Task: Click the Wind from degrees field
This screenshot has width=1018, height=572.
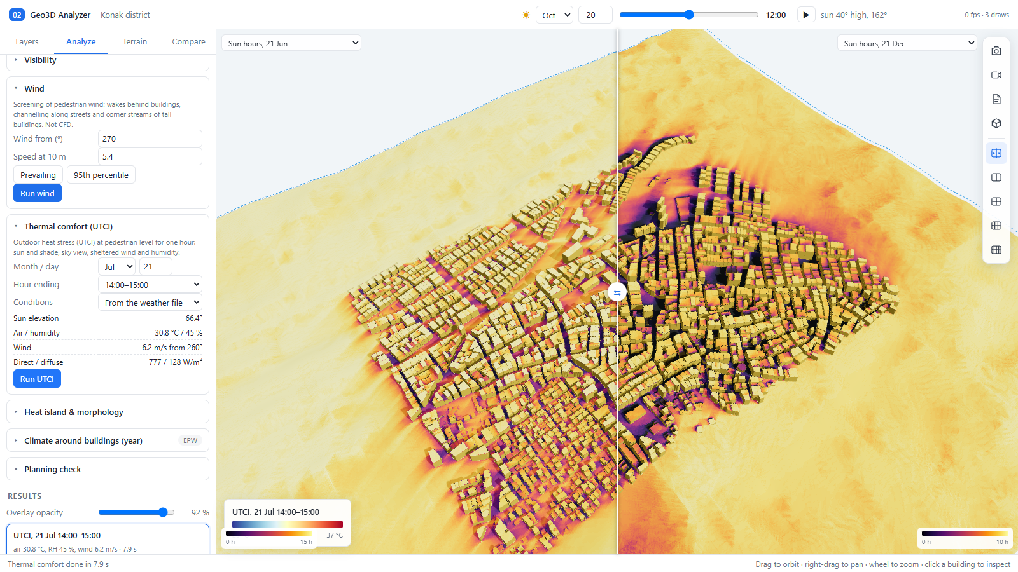Action: [150, 139]
